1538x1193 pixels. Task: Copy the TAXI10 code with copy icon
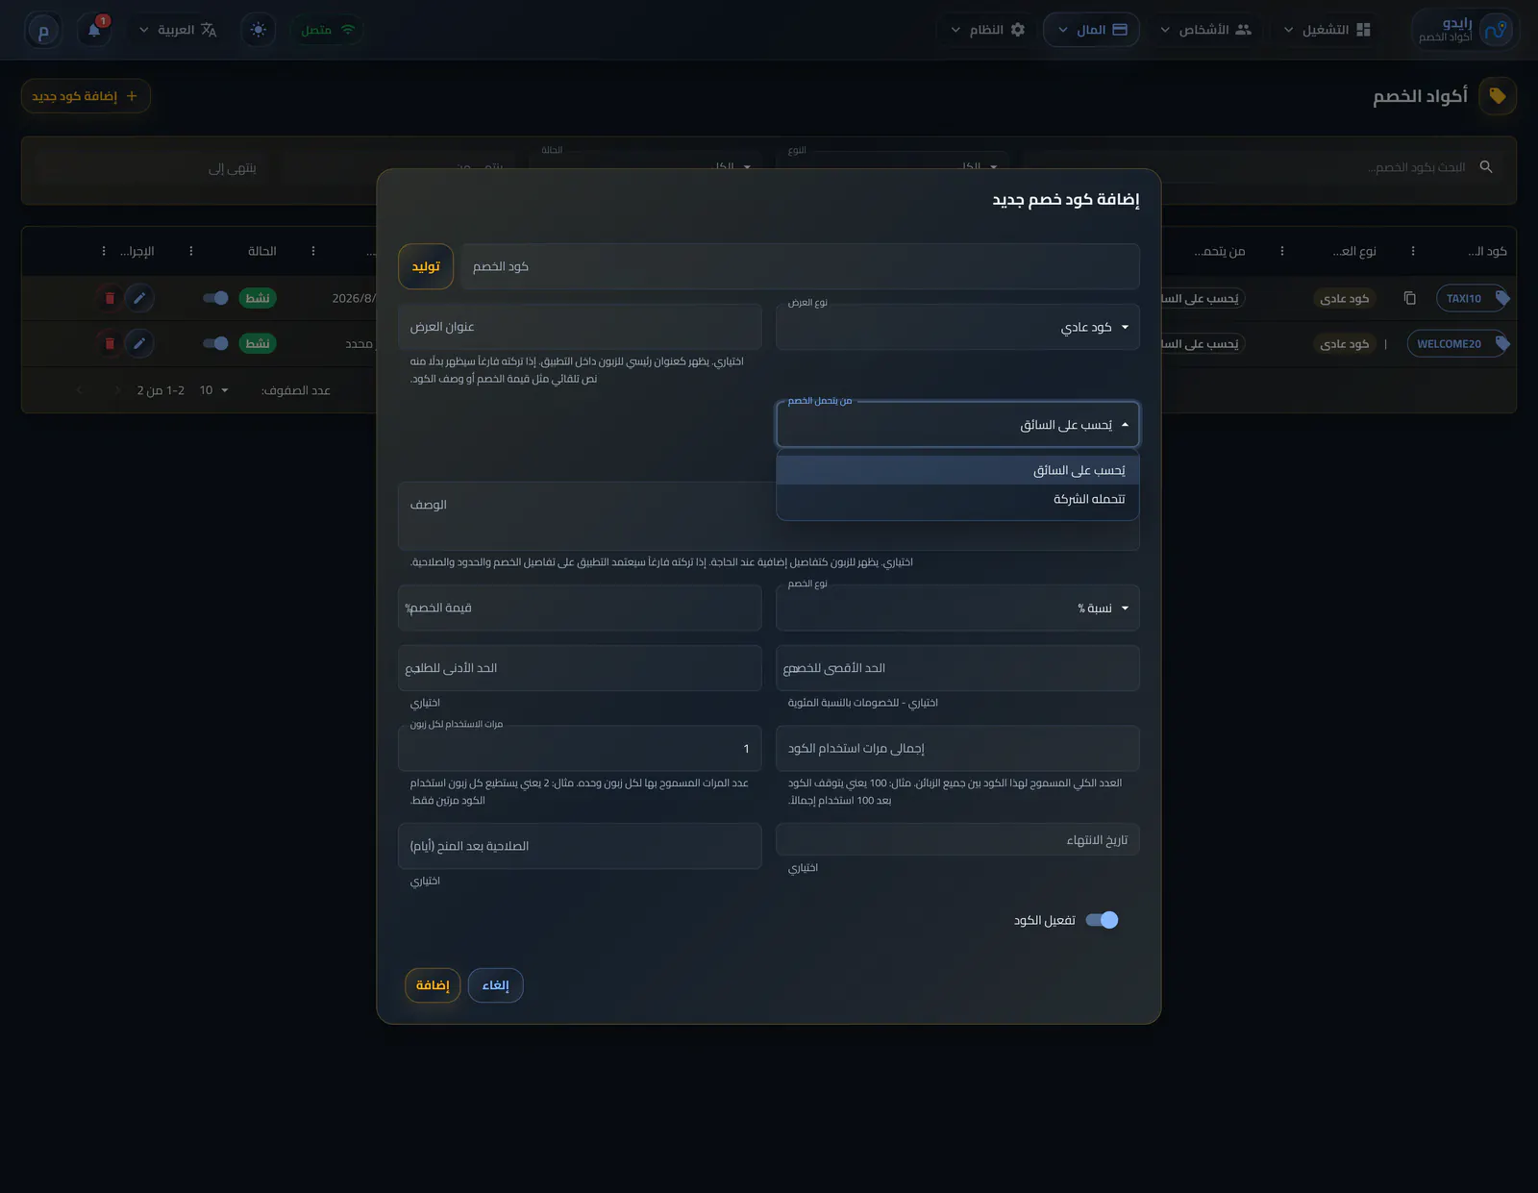coord(1409,298)
